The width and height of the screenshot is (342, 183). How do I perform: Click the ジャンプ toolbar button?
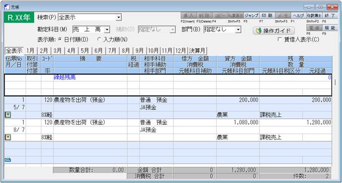251,16
